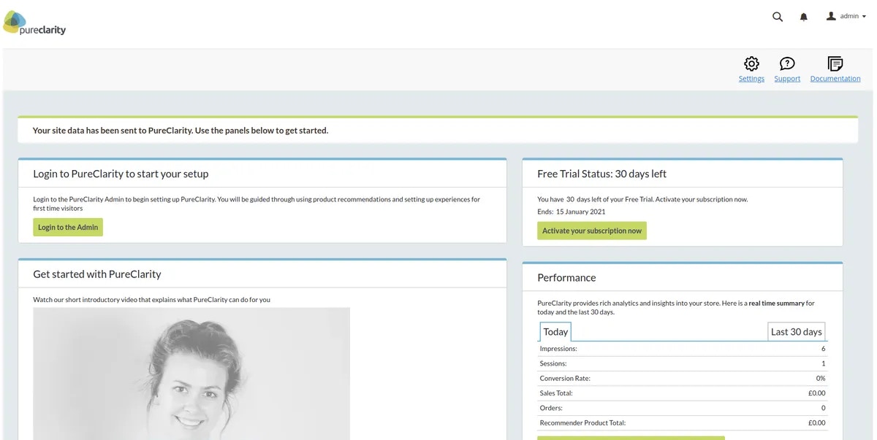Open the notifications bell
The height and width of the screenshot is (440, 877).
[x=804, y=17]
